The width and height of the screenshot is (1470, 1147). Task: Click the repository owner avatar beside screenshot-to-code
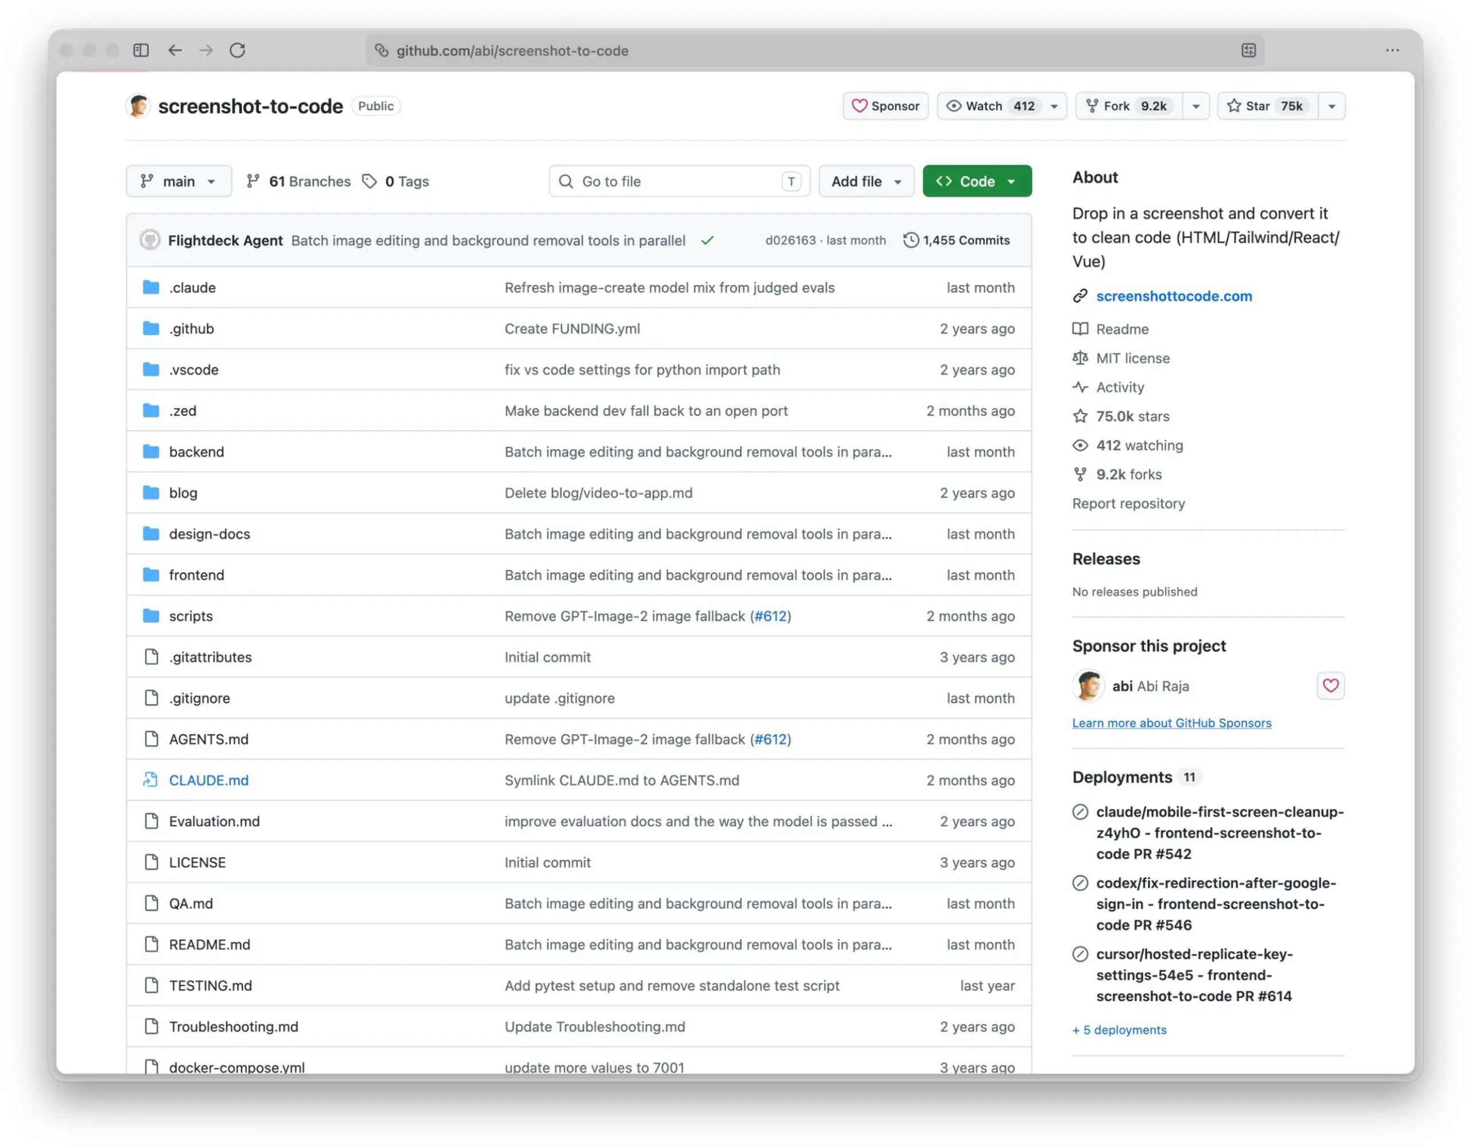[138, 106]
